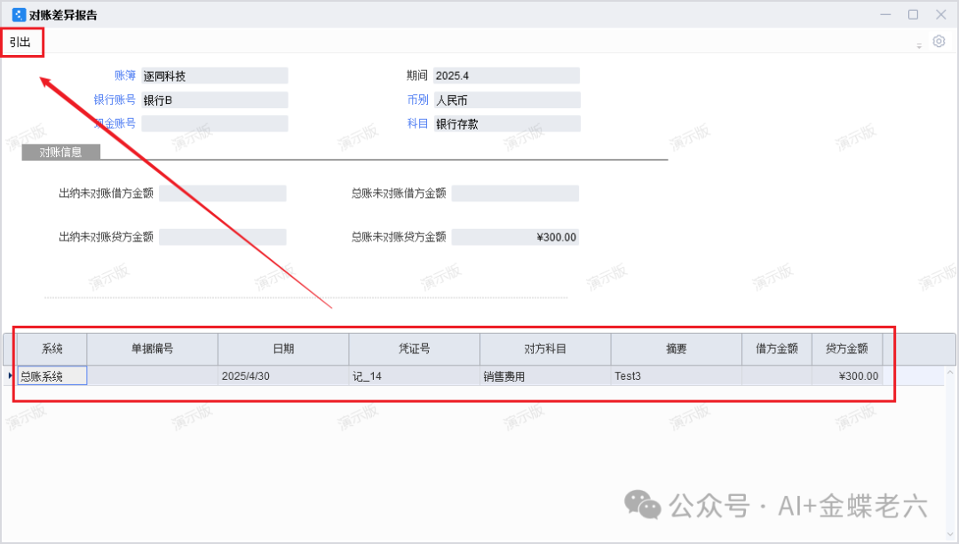This screenshot has width=959, height=544.
Task: Click the 凭证号 column header
Action: [414, 350]
